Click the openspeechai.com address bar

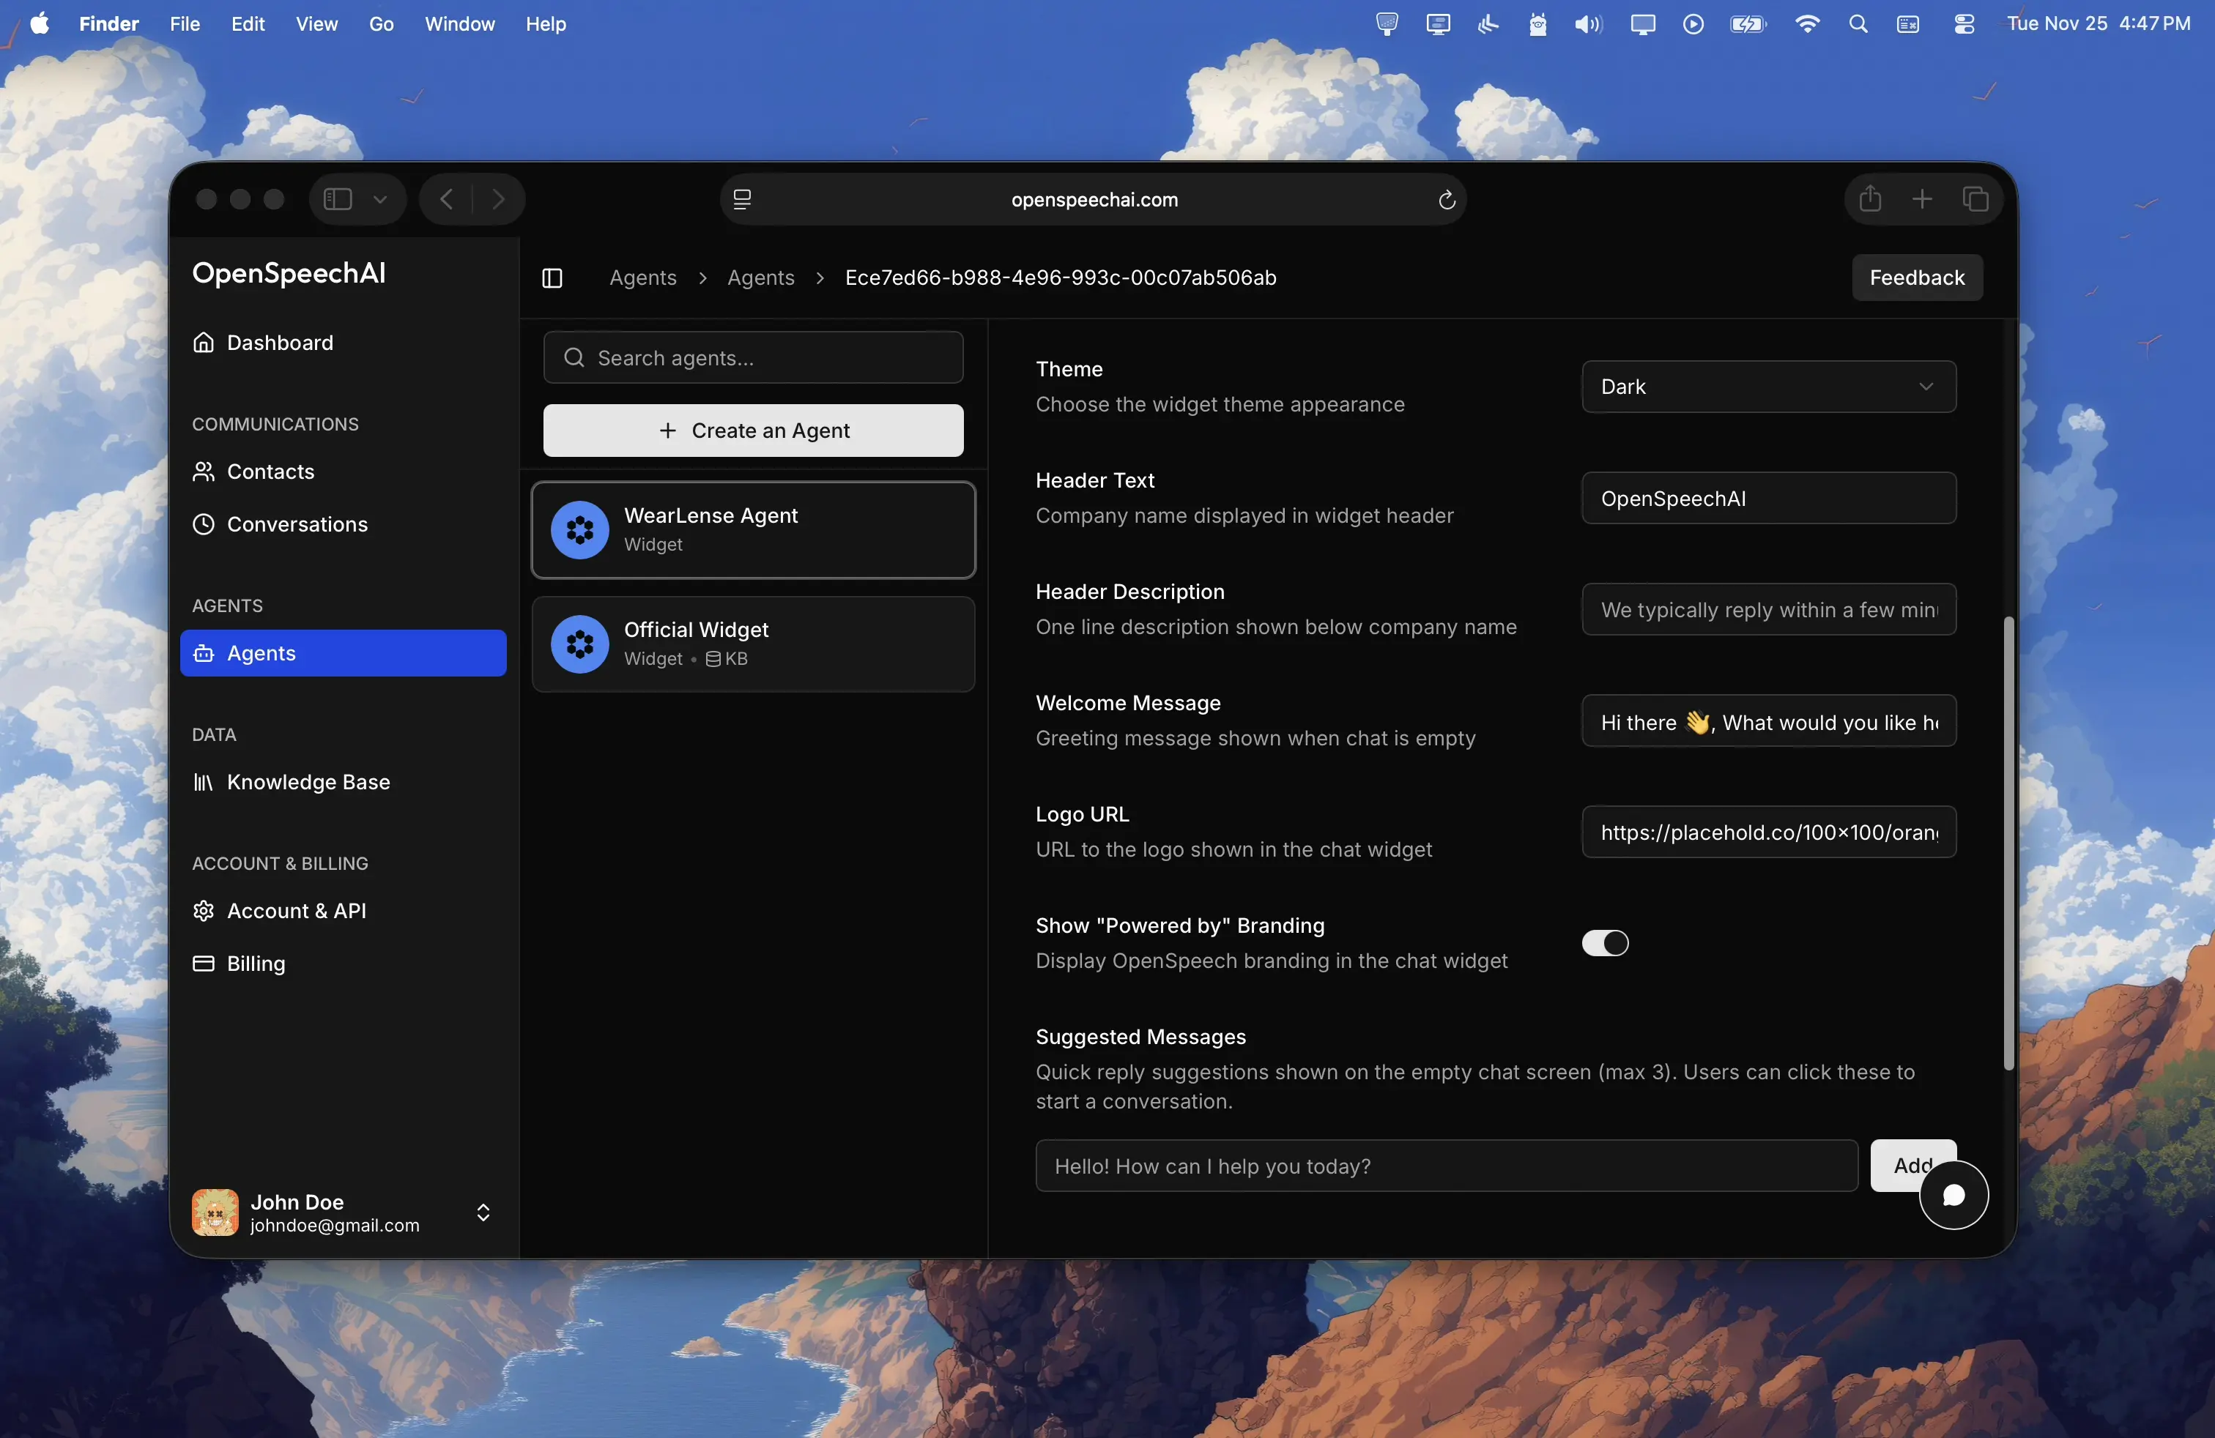click(x=1094, y=199)
